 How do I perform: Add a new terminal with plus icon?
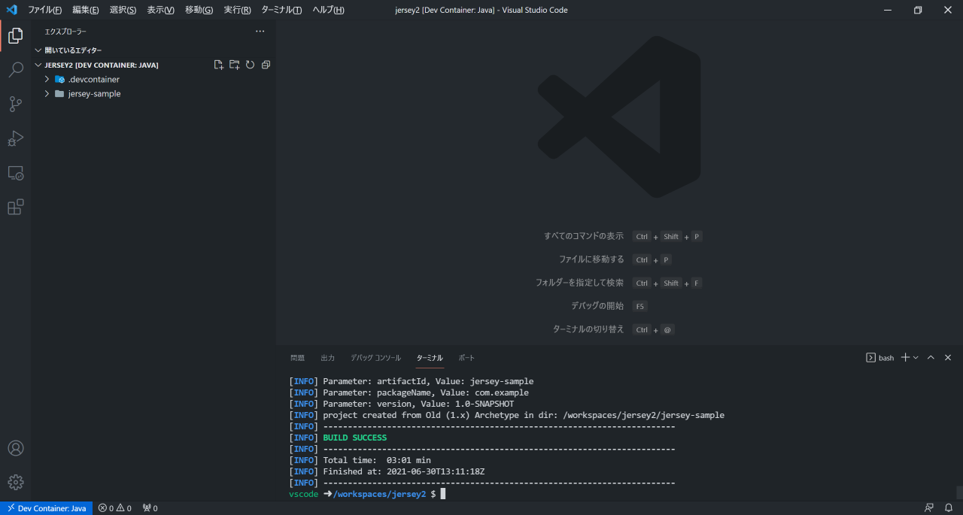pyautogui.click(x=905, y=358)
